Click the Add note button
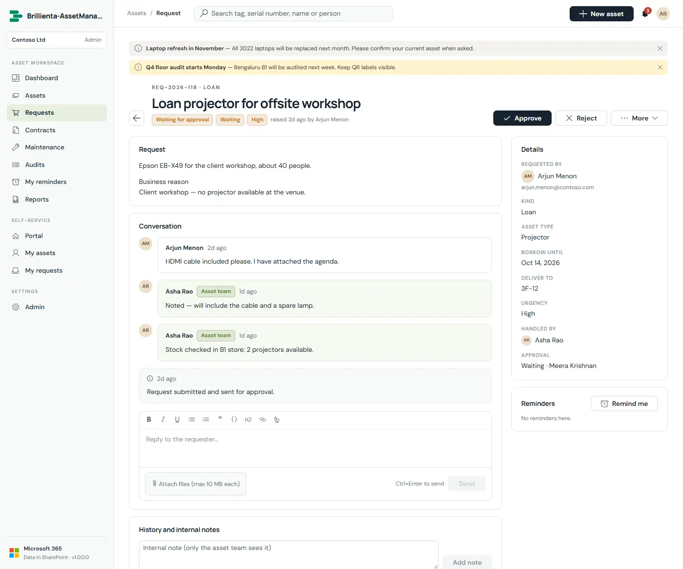683x569 pixels. pos(467,562)
